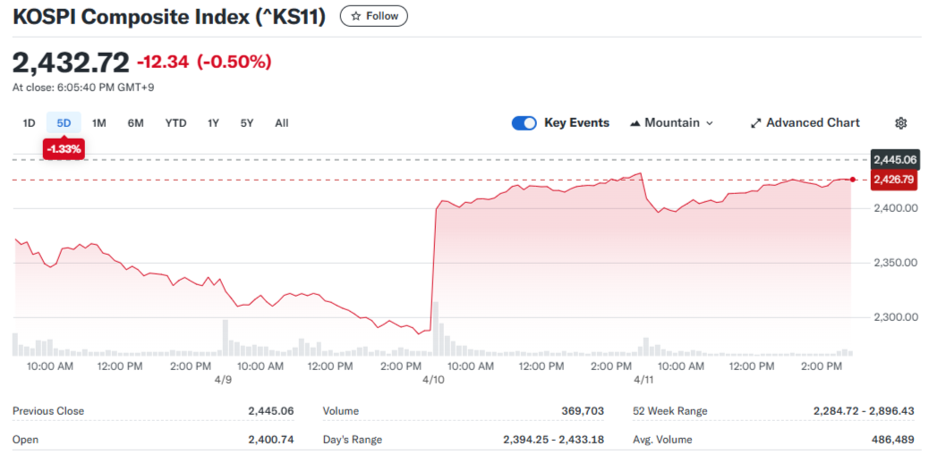The width and height of the screenshot is (929, 463).
Task: Click the 2,350.00 axis label
Action: 896,263
